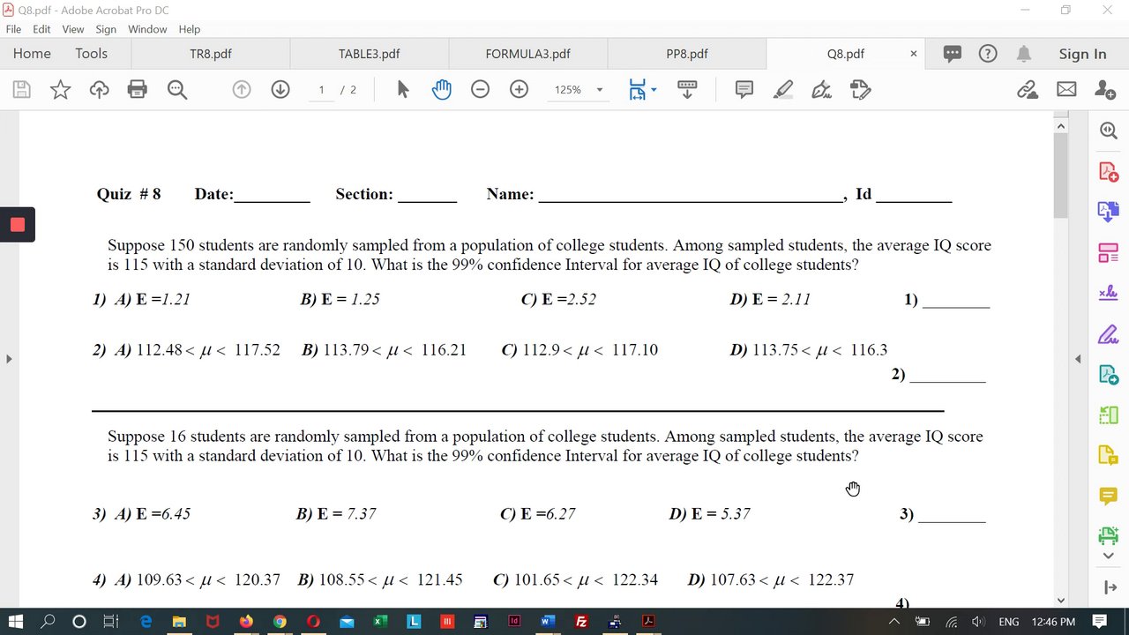Screen dimensions: 1129x635
Task: Send file by email envelope icon
Action: click(1066, 89)
